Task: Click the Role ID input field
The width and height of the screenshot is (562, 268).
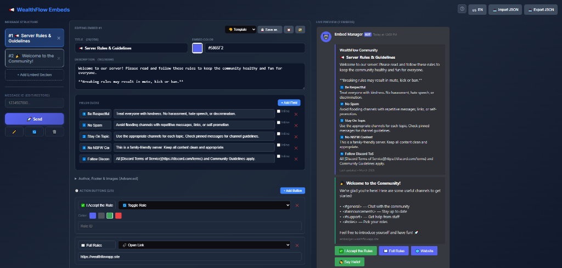Action: coord(190,226)
